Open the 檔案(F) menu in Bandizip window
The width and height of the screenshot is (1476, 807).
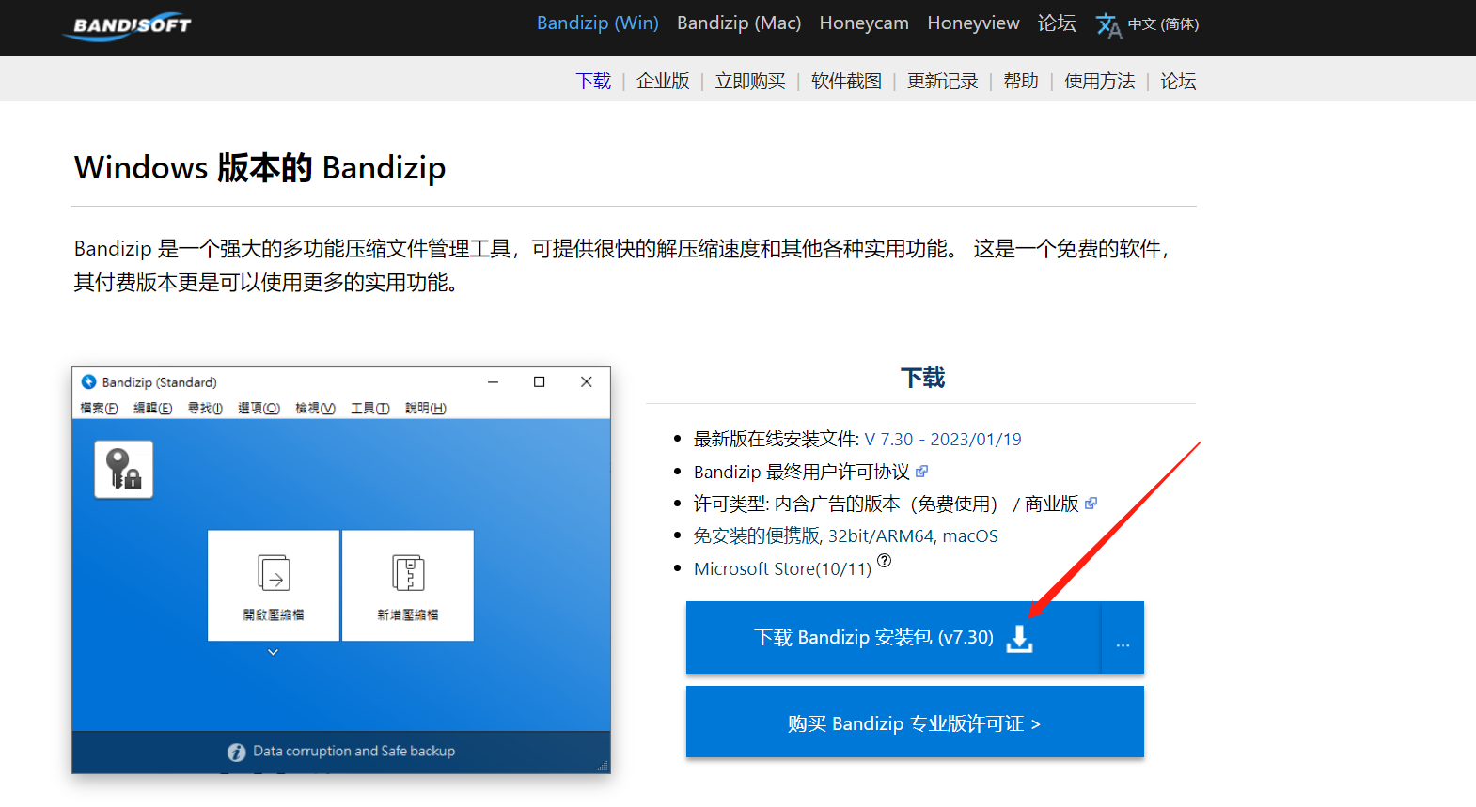[99, 408]
